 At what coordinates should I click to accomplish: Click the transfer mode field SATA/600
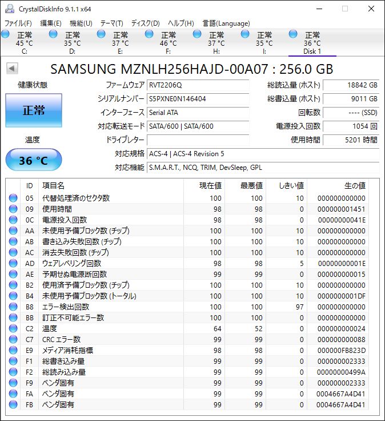tap(198, 126)
